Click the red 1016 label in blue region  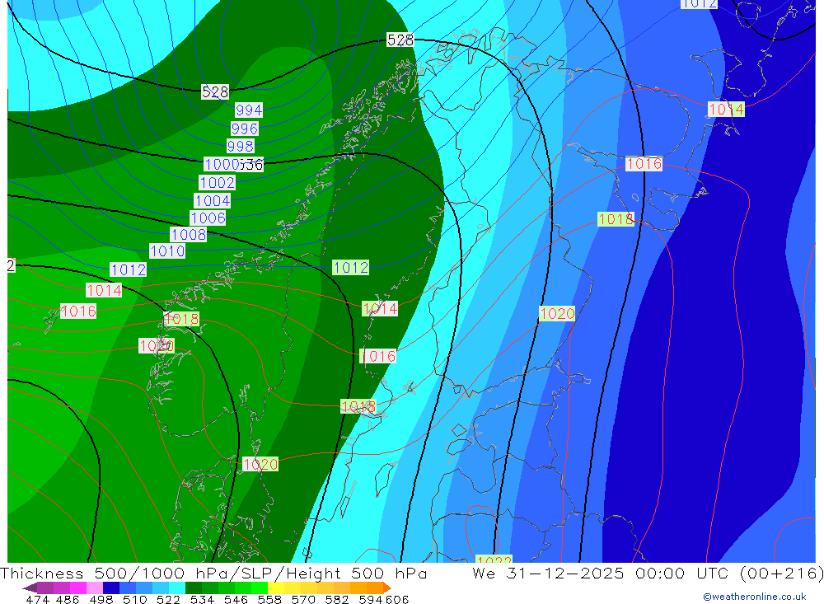[644, 163]
